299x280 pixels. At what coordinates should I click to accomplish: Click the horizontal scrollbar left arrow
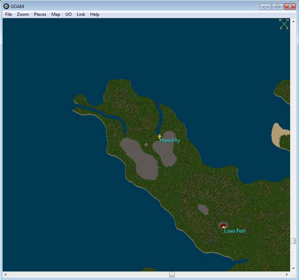tap(5, 275)
